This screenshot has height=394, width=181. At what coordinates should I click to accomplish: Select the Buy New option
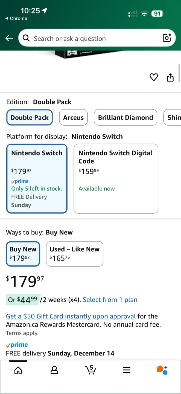coord(23,254)
